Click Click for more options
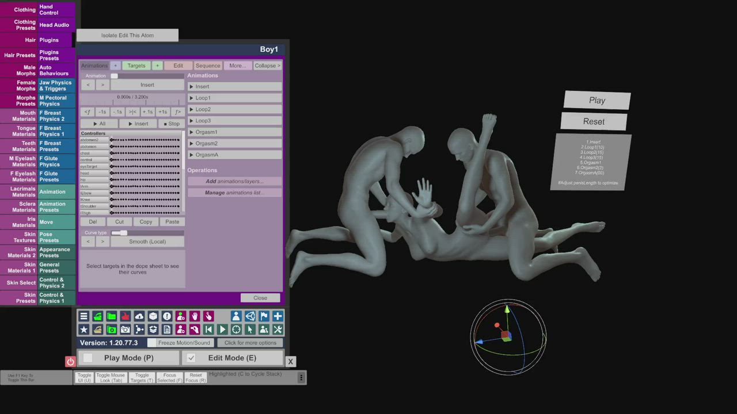The height and width of the screenshot is (414, 737). 250,343
